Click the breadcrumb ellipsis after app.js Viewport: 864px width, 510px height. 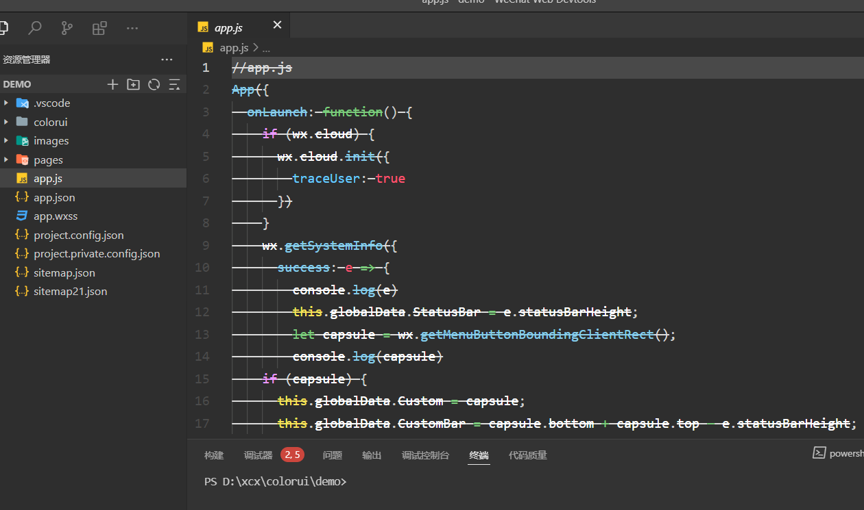tap(266, 49)
